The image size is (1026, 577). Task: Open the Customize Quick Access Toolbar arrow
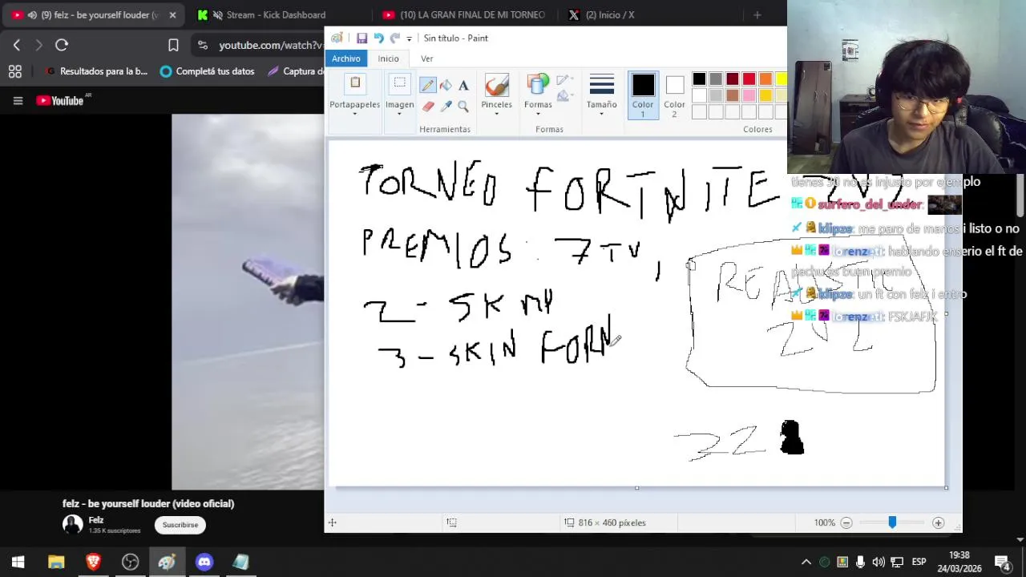click(x=409, y=38)
